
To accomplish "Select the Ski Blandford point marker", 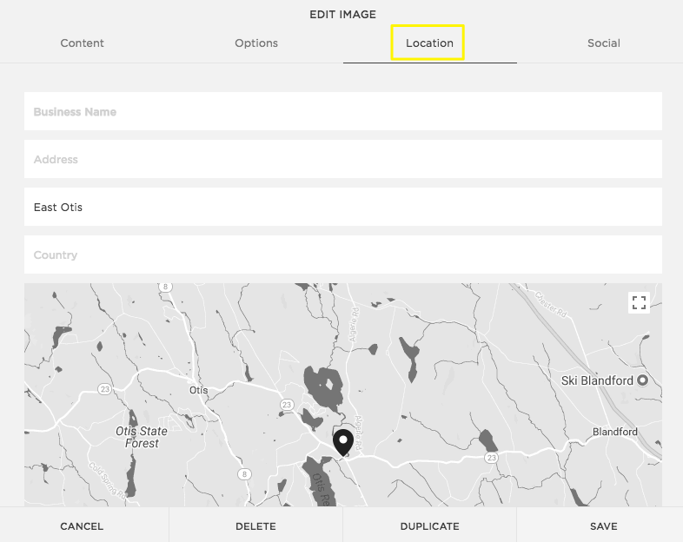I will [643, 380].
